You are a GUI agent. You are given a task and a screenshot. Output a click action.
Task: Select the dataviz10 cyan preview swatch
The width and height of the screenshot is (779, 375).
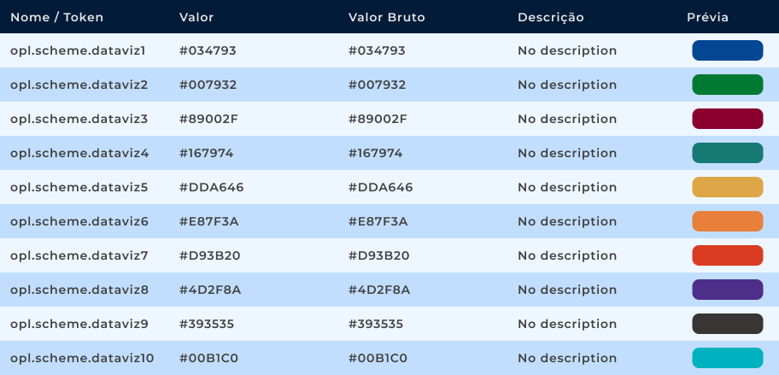pos(727,358)
